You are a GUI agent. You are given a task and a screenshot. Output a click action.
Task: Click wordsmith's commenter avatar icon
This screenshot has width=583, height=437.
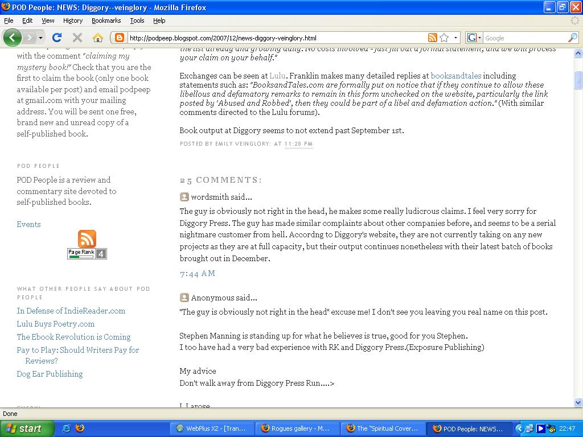pos(184,197)
